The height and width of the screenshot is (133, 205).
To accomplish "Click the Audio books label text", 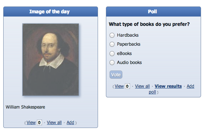I will (129, 63).
